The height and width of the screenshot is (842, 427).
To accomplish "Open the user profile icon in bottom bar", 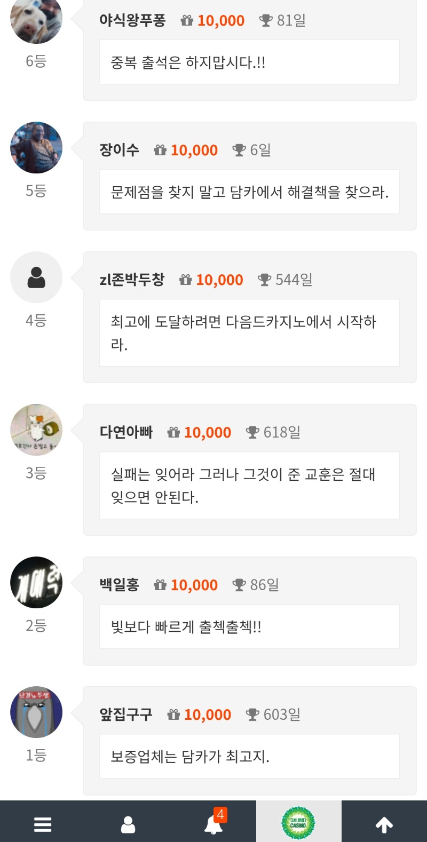I will pyautogui.click(x=128, y=824).
